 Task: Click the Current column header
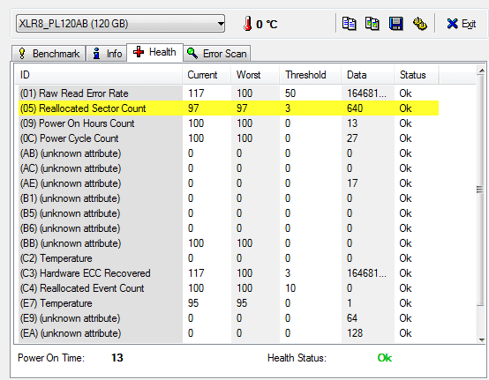click(207, 75)
